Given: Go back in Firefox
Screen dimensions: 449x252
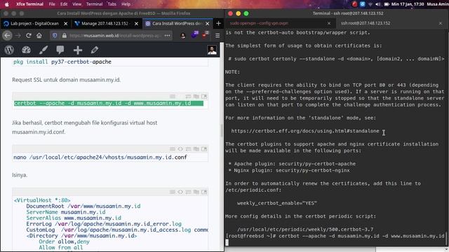Looking at the screenshot, I should pos(7,36).
